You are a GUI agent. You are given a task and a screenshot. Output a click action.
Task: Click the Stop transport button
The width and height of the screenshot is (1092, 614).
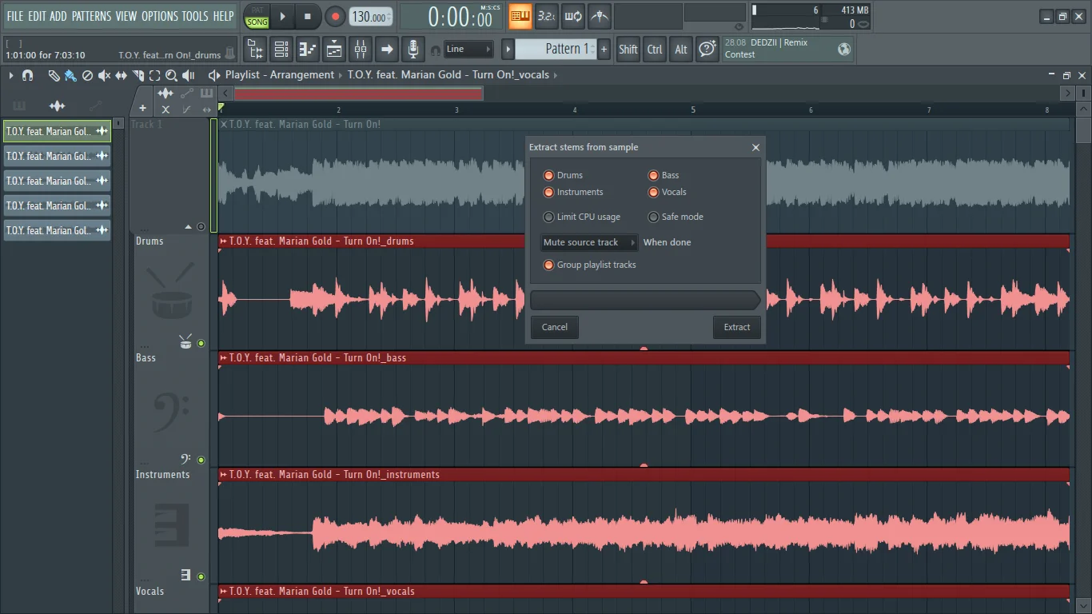(x=308, y=16)
